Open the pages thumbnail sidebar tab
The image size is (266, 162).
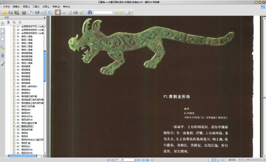coord(3,32)
